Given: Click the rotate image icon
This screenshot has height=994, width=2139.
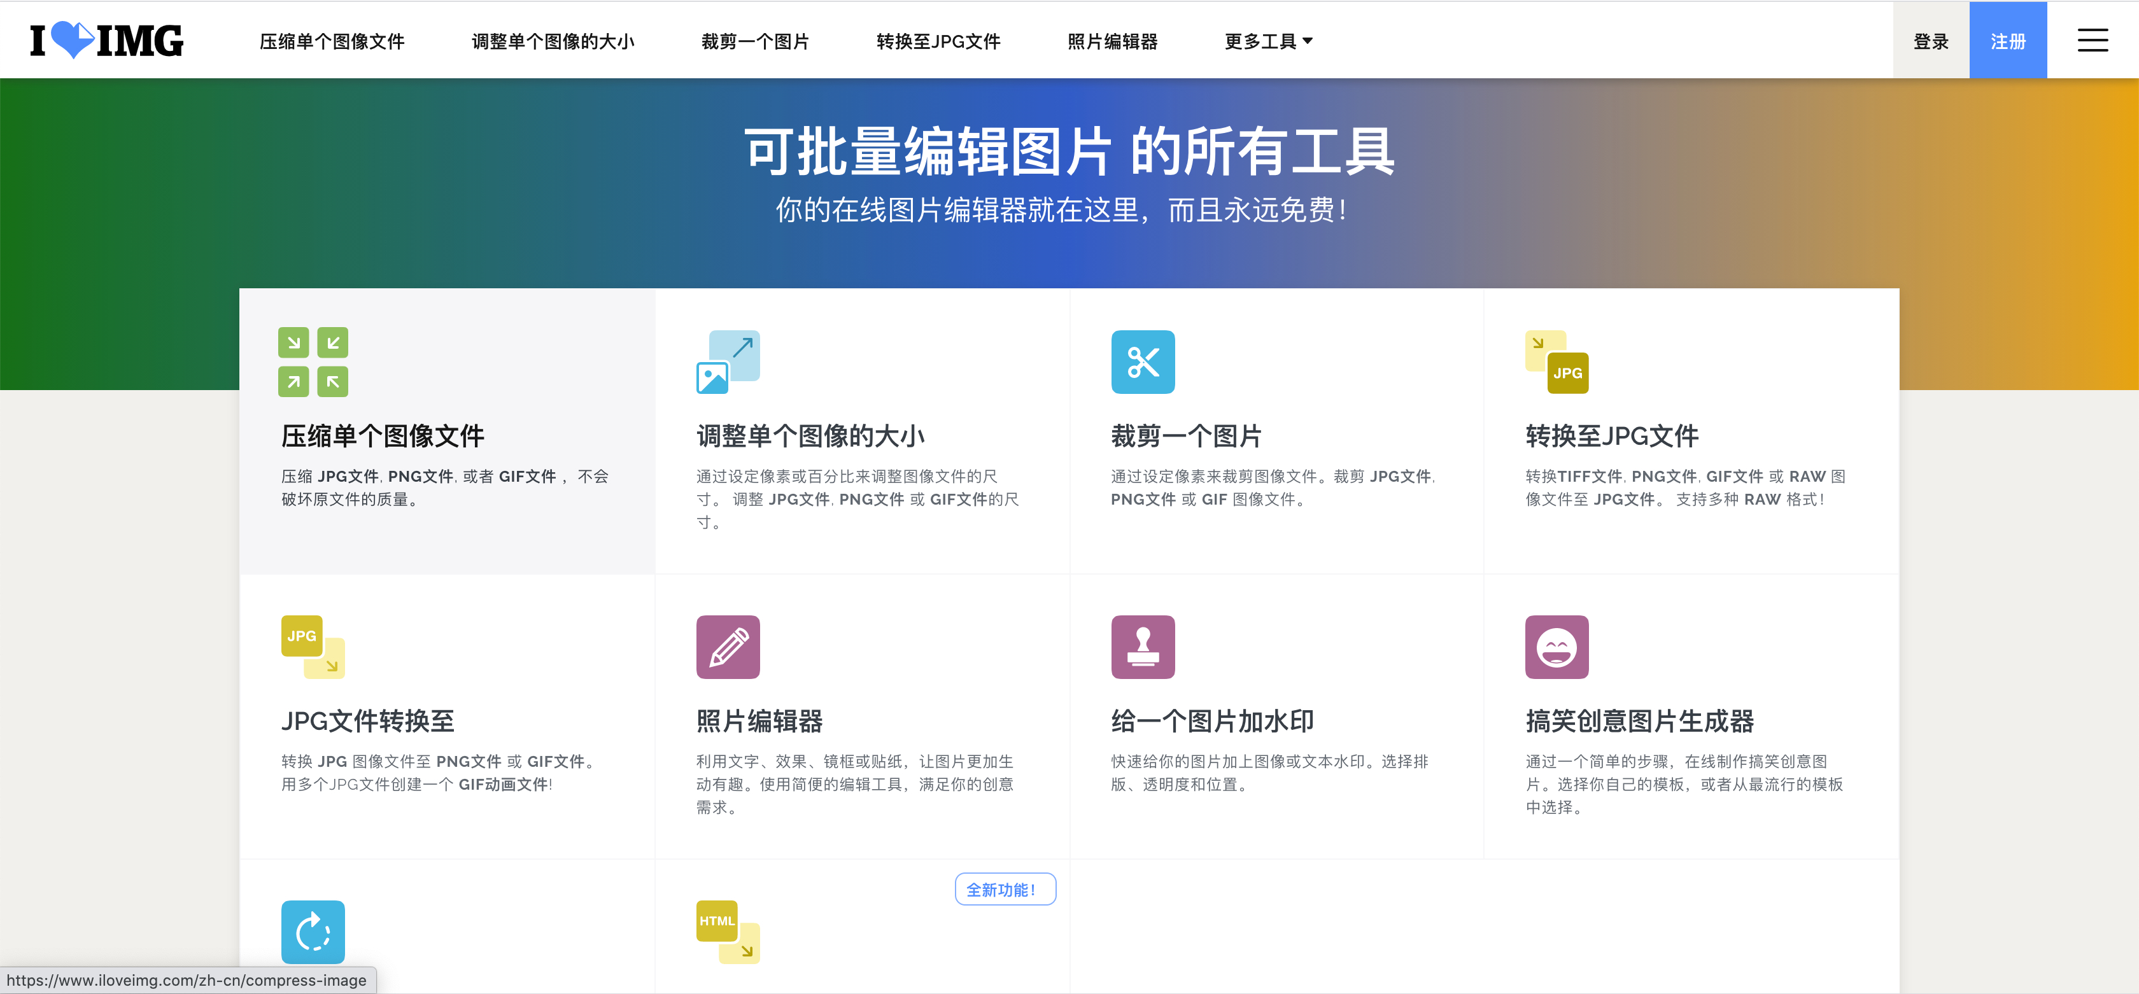Looking at the screenshot, I should coord(313,931).
